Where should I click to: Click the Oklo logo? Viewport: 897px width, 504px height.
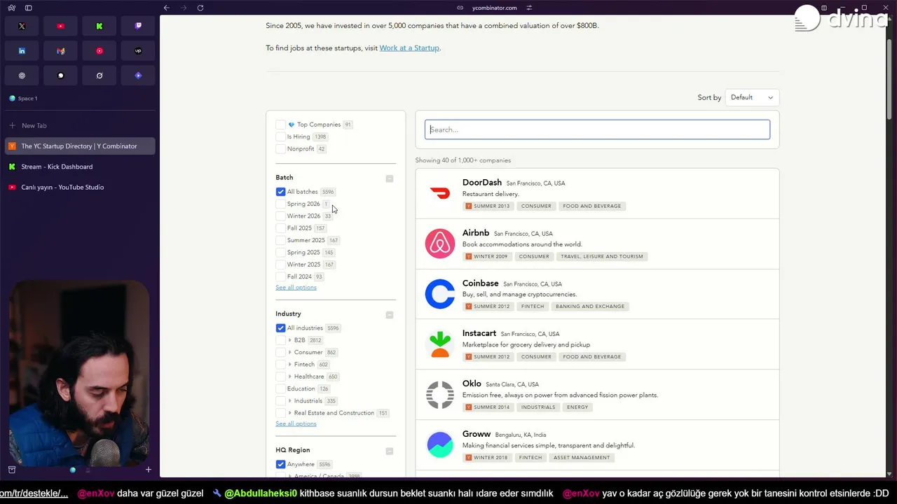pos(440,395)
